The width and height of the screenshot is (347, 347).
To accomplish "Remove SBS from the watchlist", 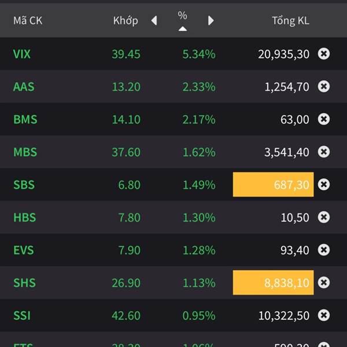I will coord(324,184).
